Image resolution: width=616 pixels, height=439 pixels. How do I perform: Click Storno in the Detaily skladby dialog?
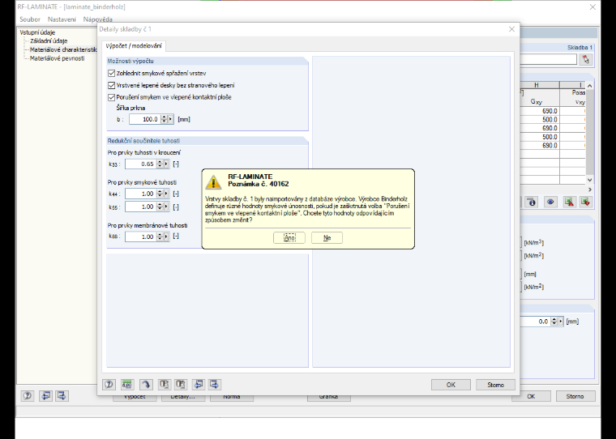coord(495,385)
